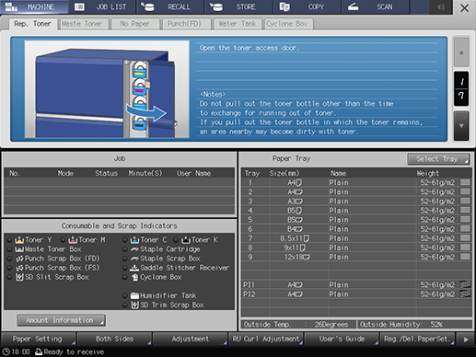Click the Punch Scrap Box (FD) icon

19,259
